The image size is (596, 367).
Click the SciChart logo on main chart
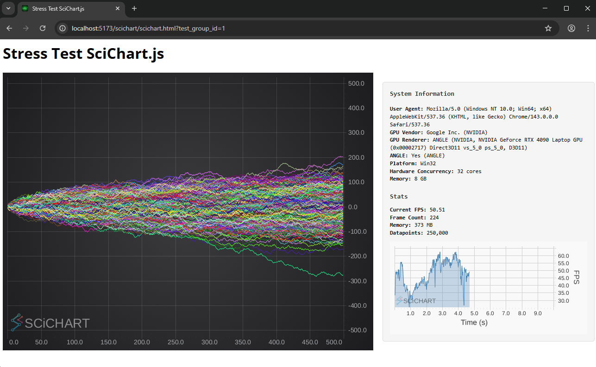50,323
